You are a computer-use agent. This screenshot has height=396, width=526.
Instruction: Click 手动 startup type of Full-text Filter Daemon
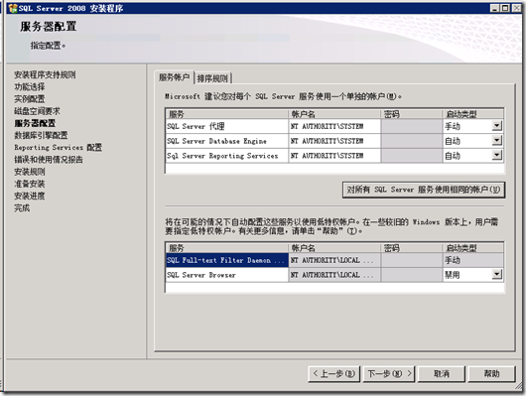473,260
